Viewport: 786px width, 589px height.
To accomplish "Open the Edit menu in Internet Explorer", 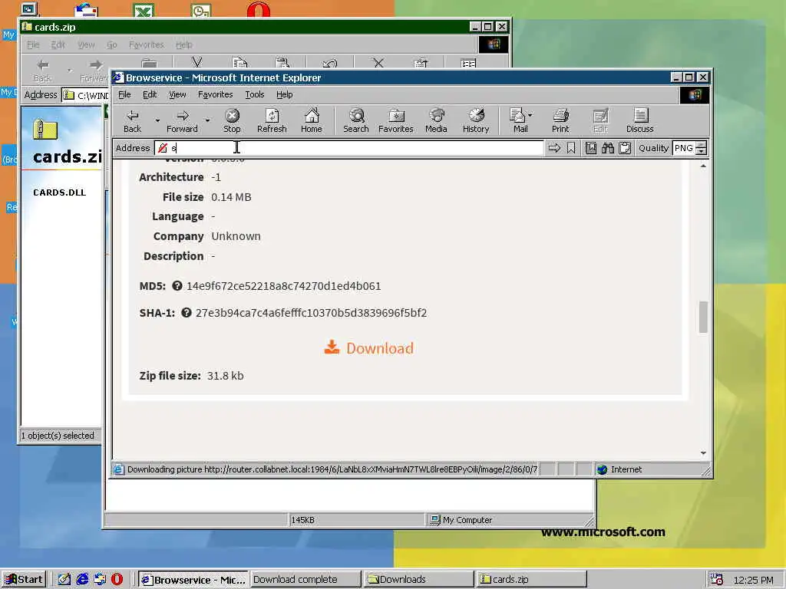I will 150,94.
